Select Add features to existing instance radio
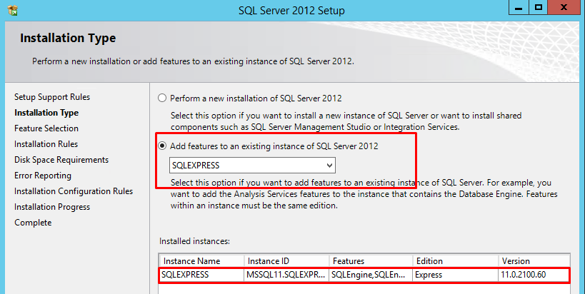Image resolution: width=585 pixels, height=294 pixels. pos(162,146)
